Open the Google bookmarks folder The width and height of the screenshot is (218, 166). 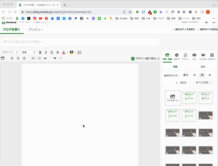point(121,18)
